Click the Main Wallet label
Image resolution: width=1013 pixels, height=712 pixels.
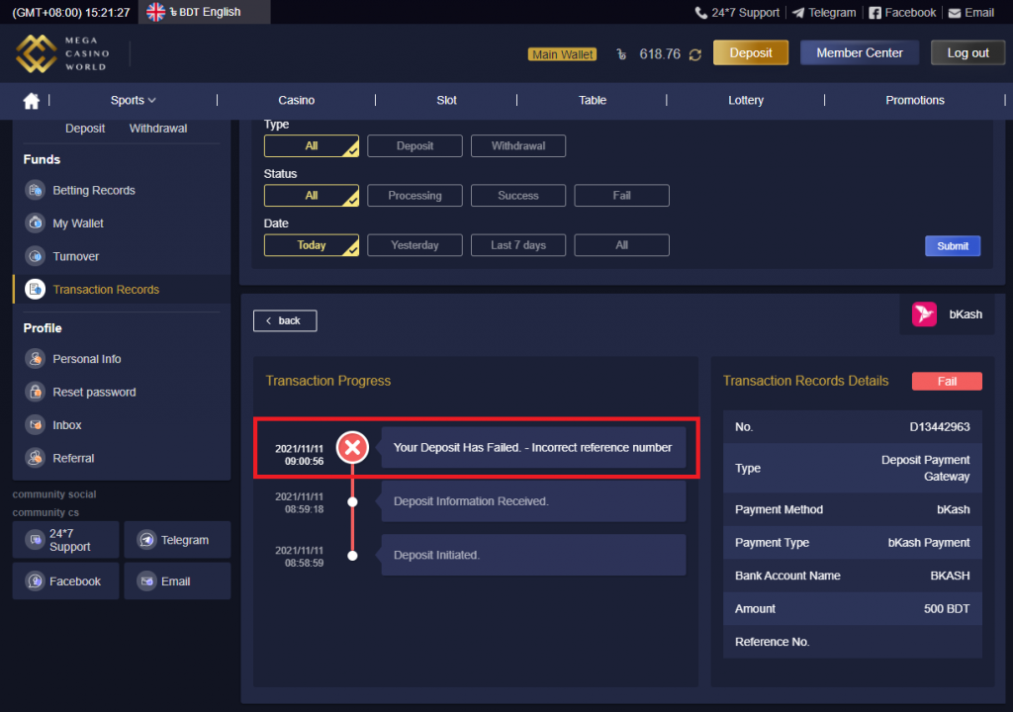562,54
